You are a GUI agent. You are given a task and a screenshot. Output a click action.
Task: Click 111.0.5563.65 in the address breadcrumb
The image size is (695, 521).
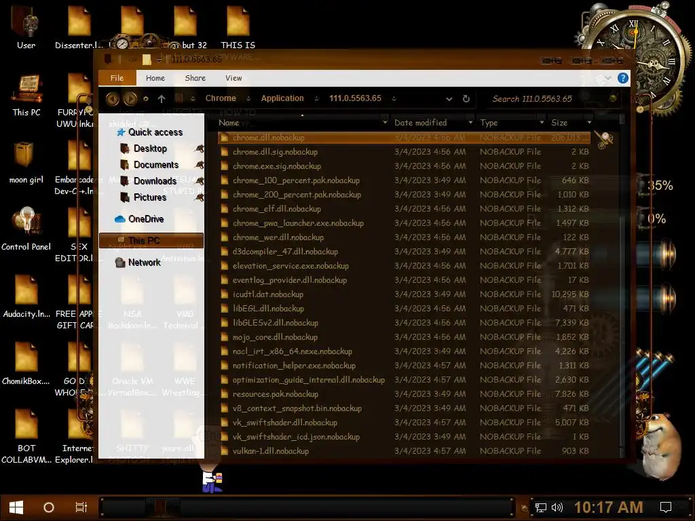355,98
